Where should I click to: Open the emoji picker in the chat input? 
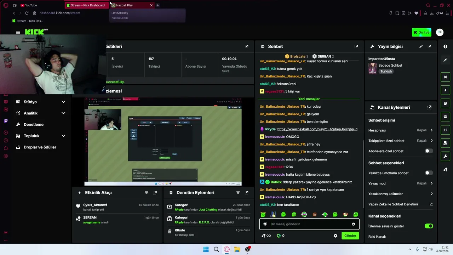353,224
